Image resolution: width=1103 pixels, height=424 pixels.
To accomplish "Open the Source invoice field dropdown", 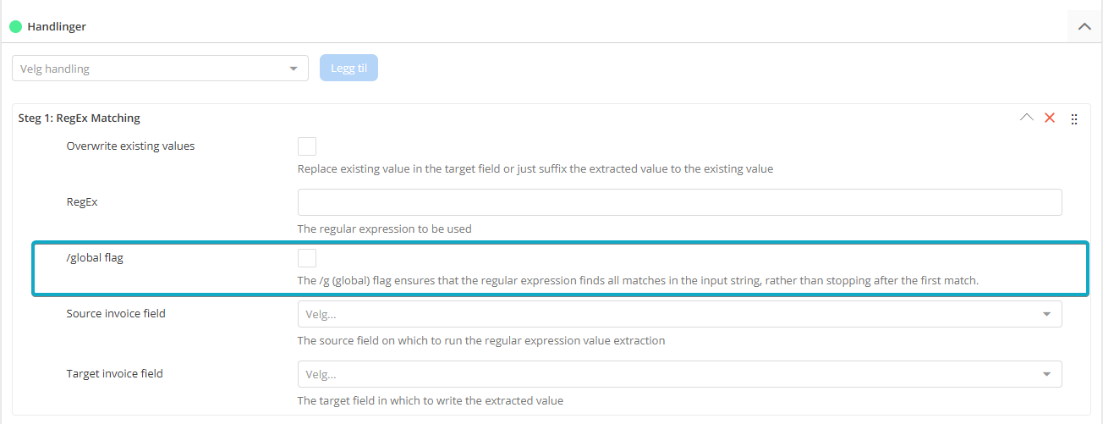I will 679,314.
